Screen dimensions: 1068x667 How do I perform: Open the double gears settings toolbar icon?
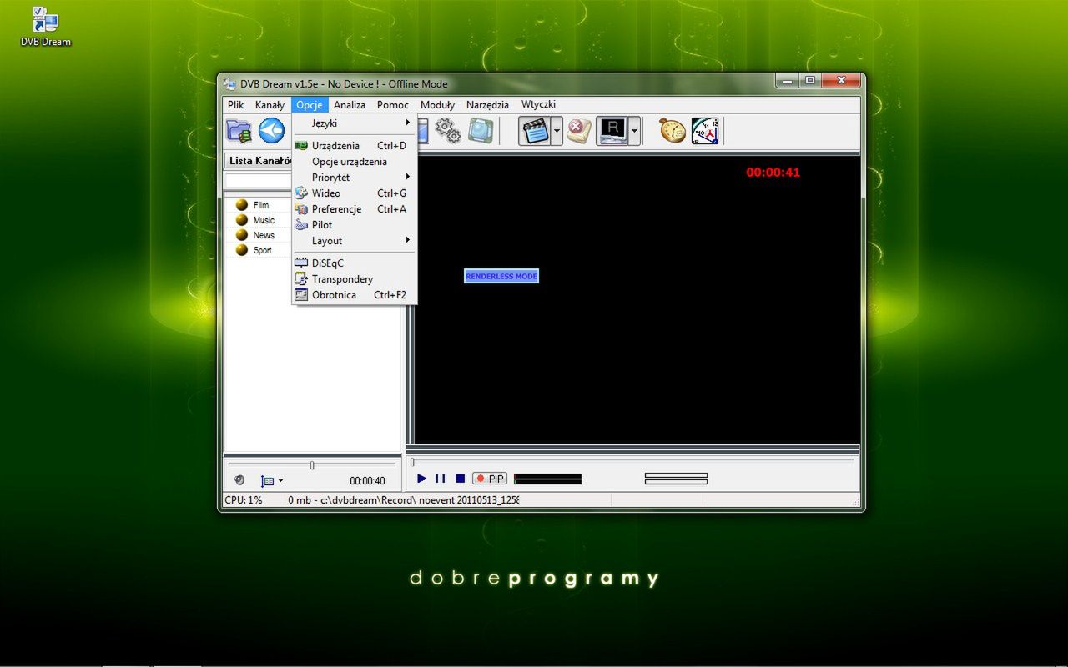(448, 130)
